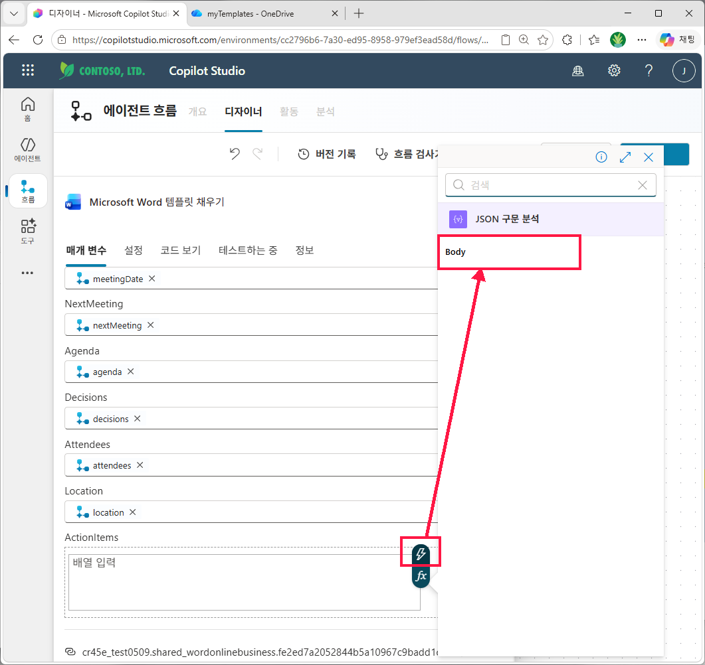Click the browser back arrow
The height and width of the screenshot is (665, 705).
pyautogui.click(x=14, y=40)
